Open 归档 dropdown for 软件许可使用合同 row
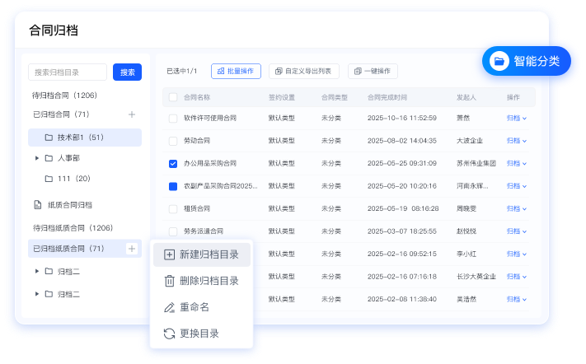 pos(516,118)
